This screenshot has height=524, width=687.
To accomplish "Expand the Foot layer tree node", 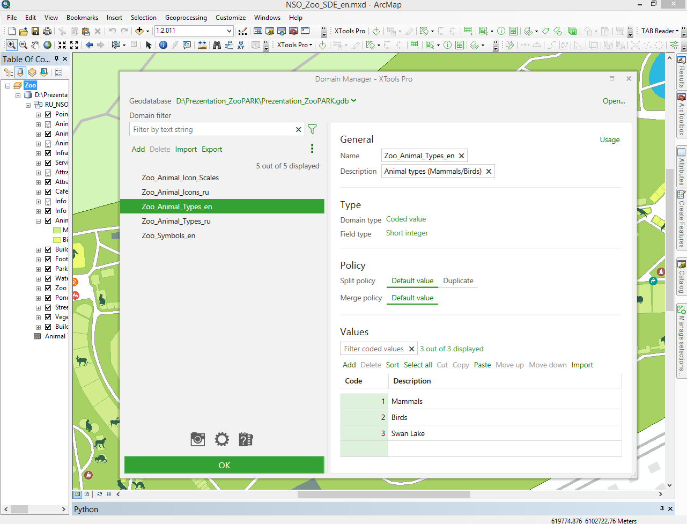I will [x=38, y=260].
